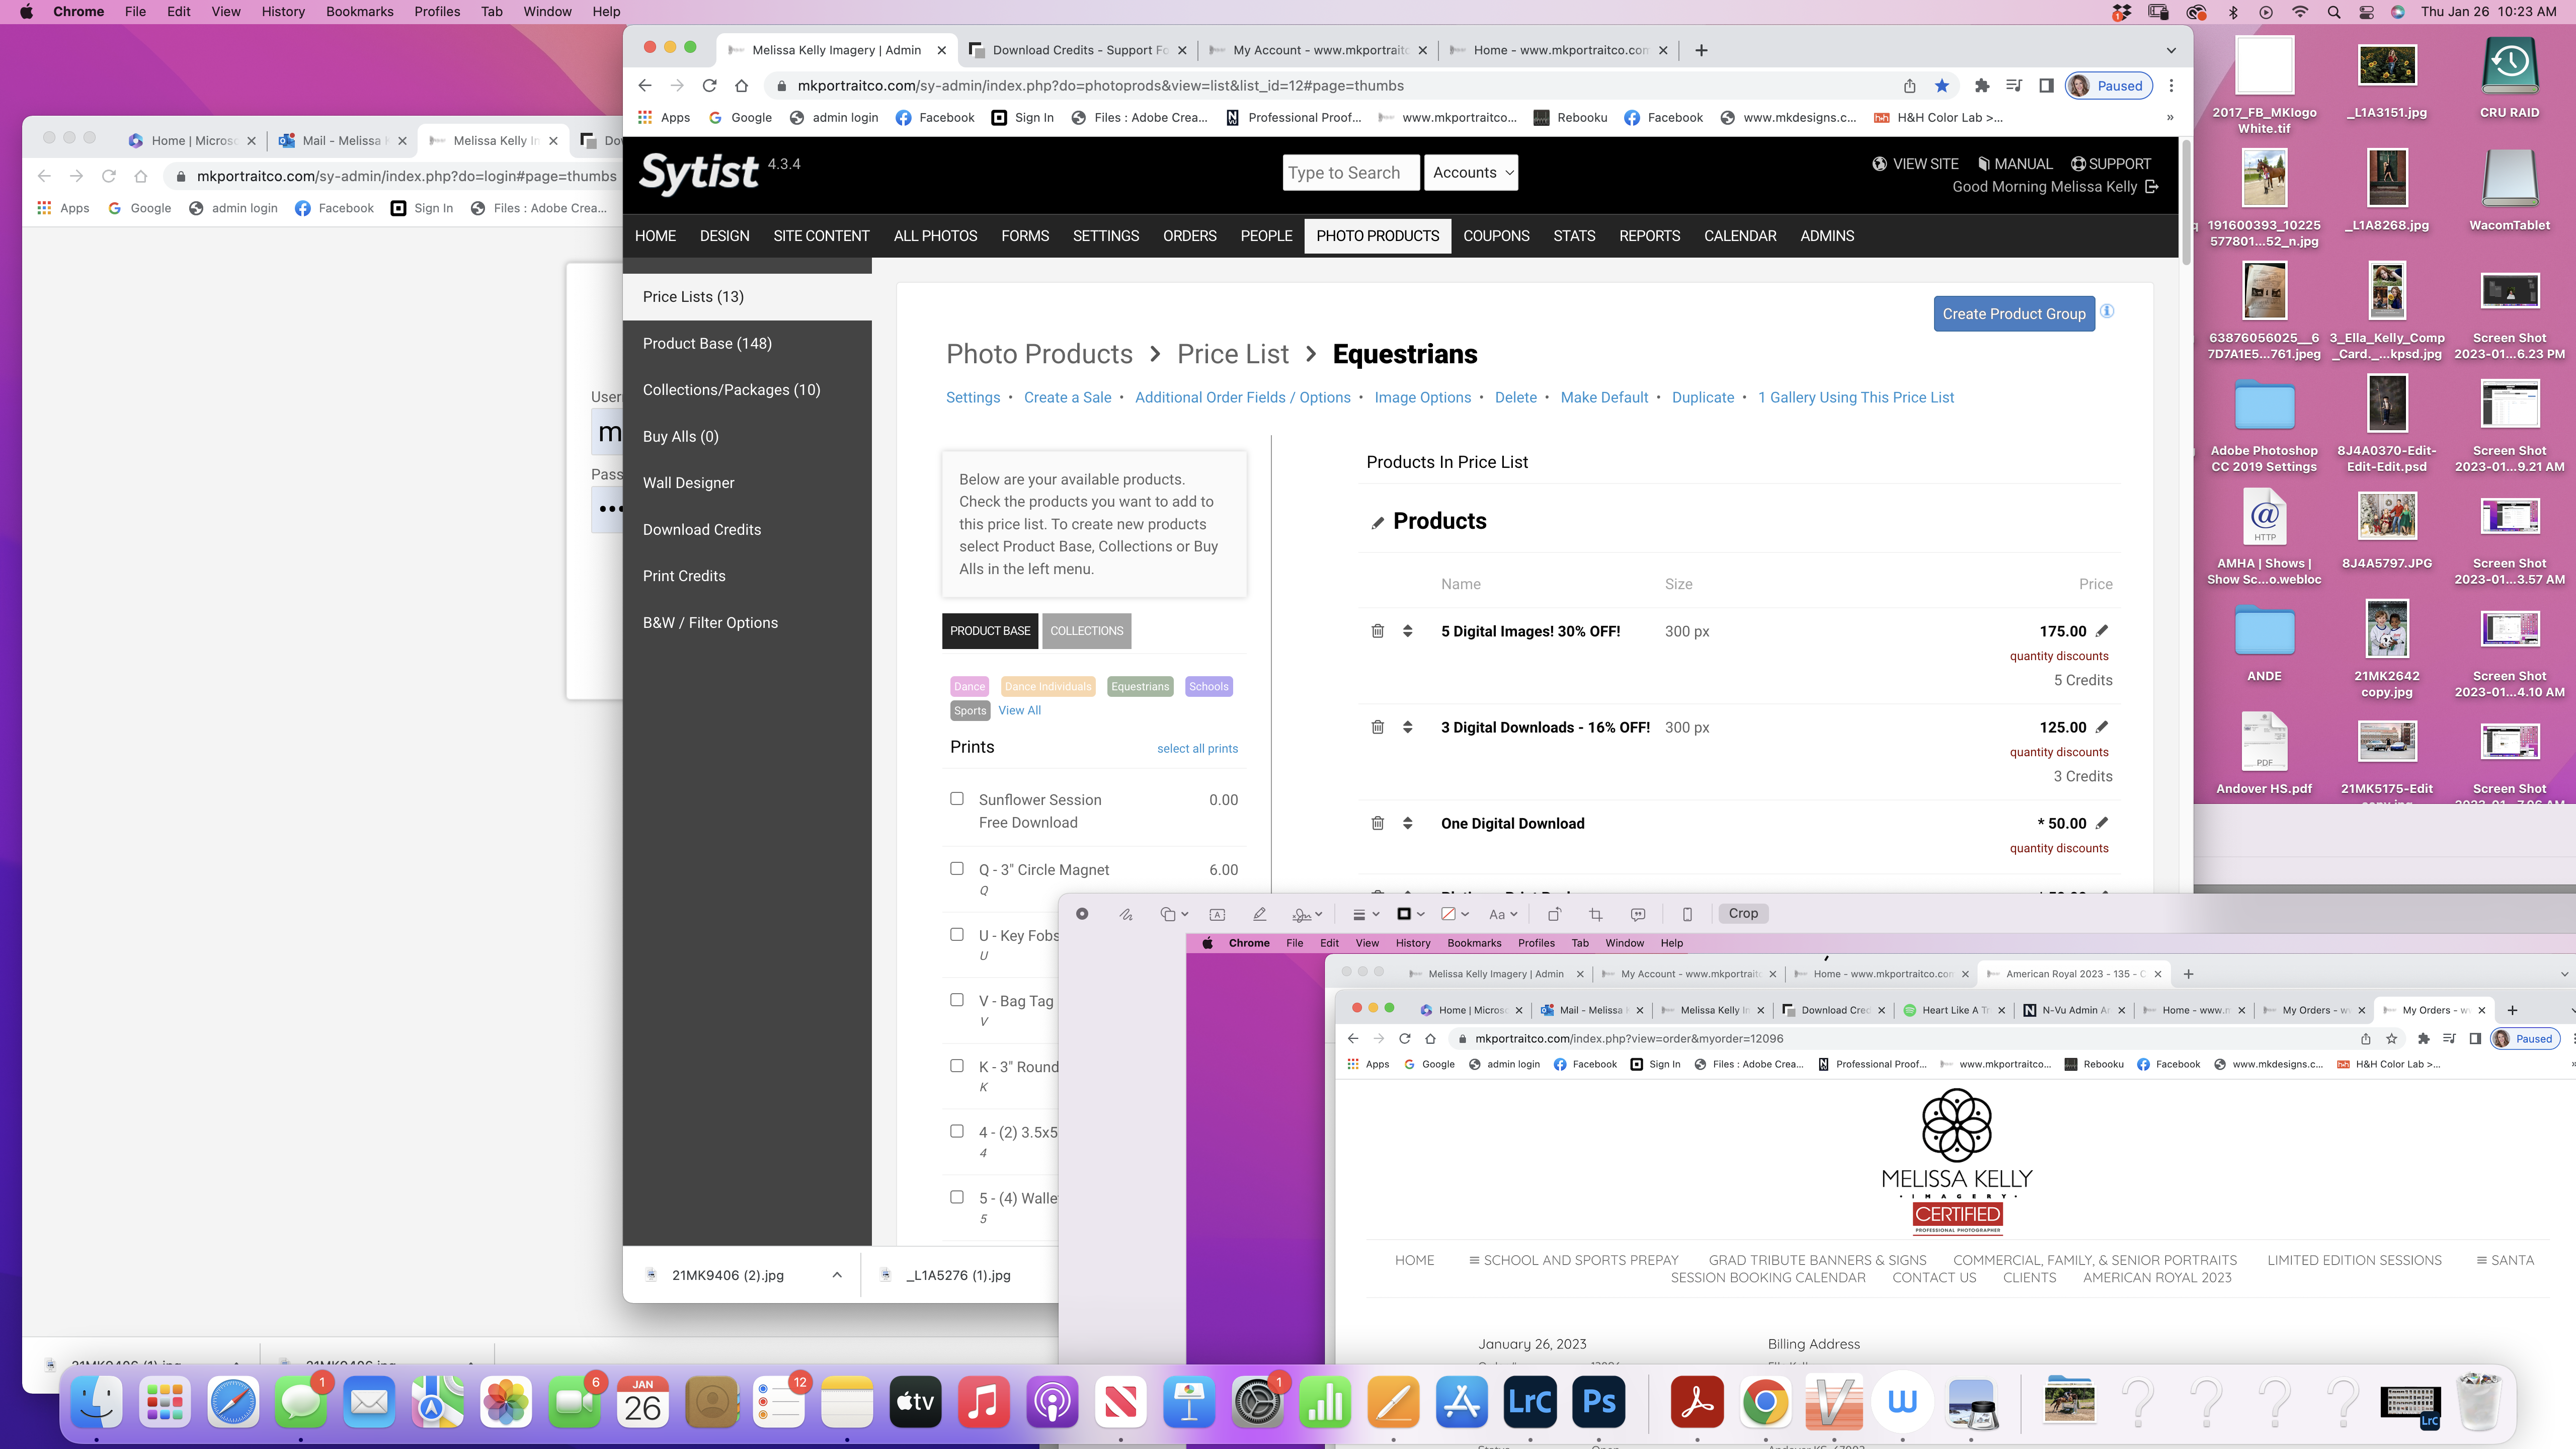Show more bookmarks with the overflow chevron

[x=2170, y=117]
